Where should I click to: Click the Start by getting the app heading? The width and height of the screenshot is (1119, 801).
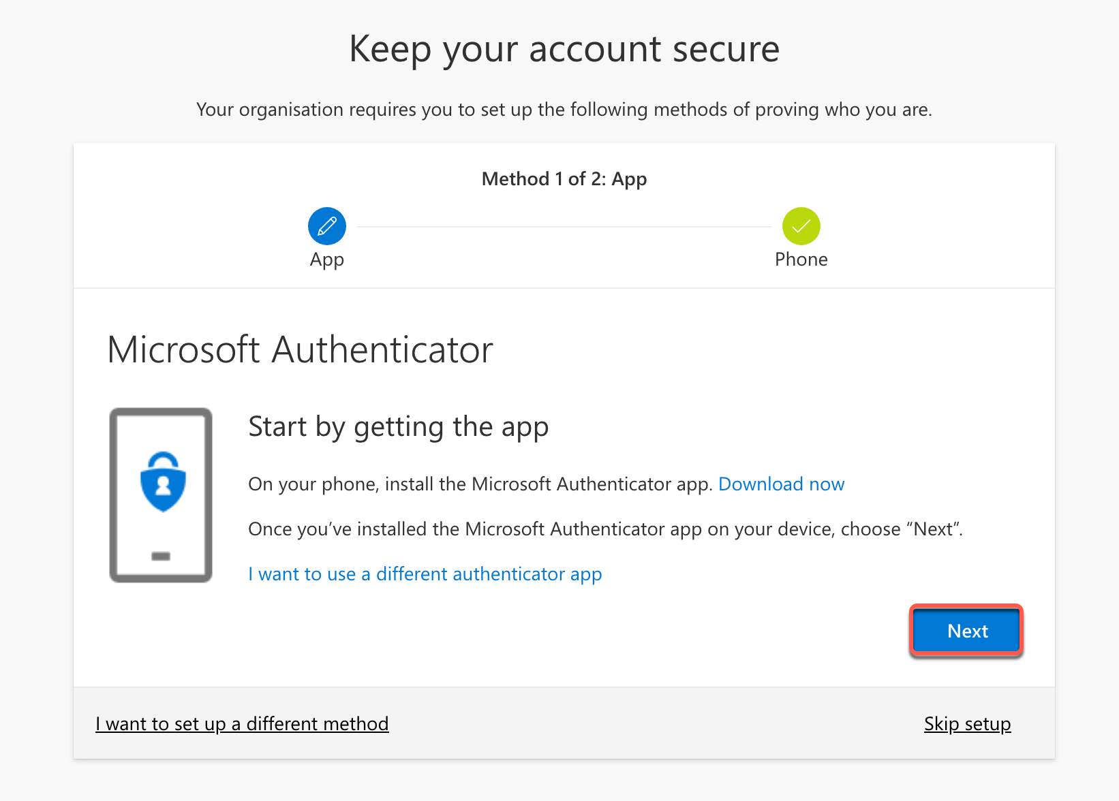pos(398,427)
